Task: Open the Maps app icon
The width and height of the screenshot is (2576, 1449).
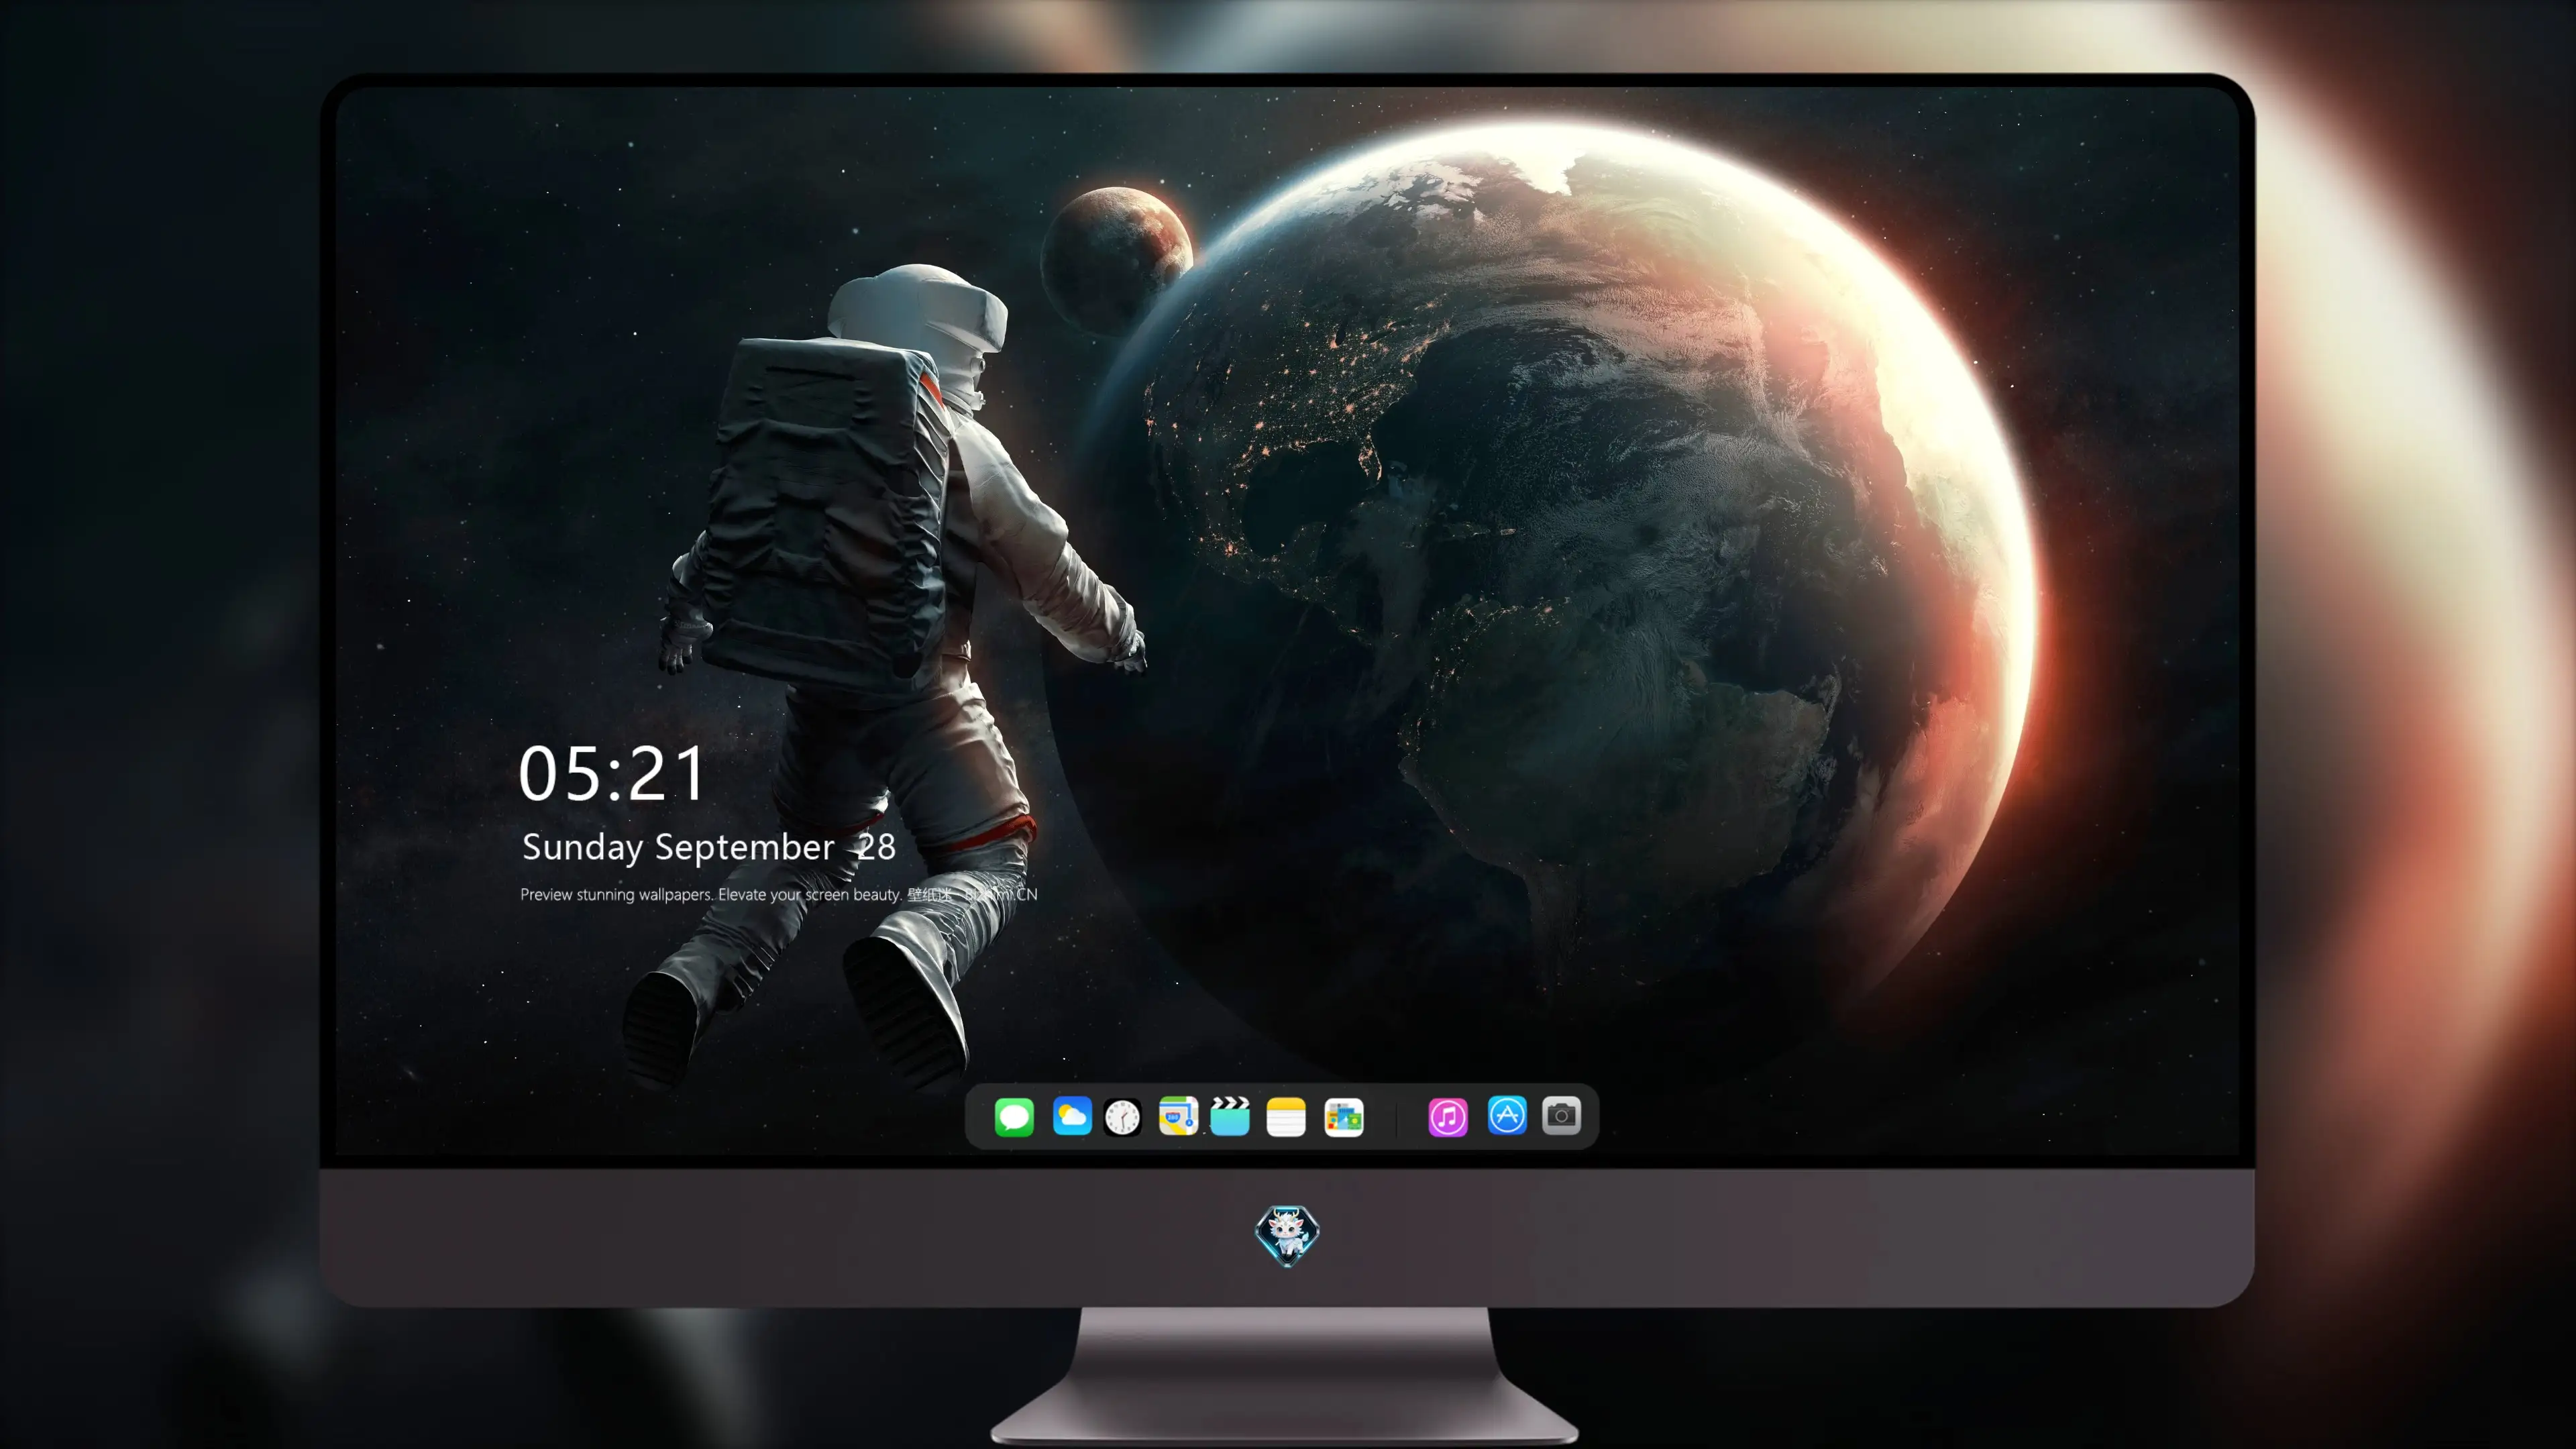Action: click(1178, 1116)
